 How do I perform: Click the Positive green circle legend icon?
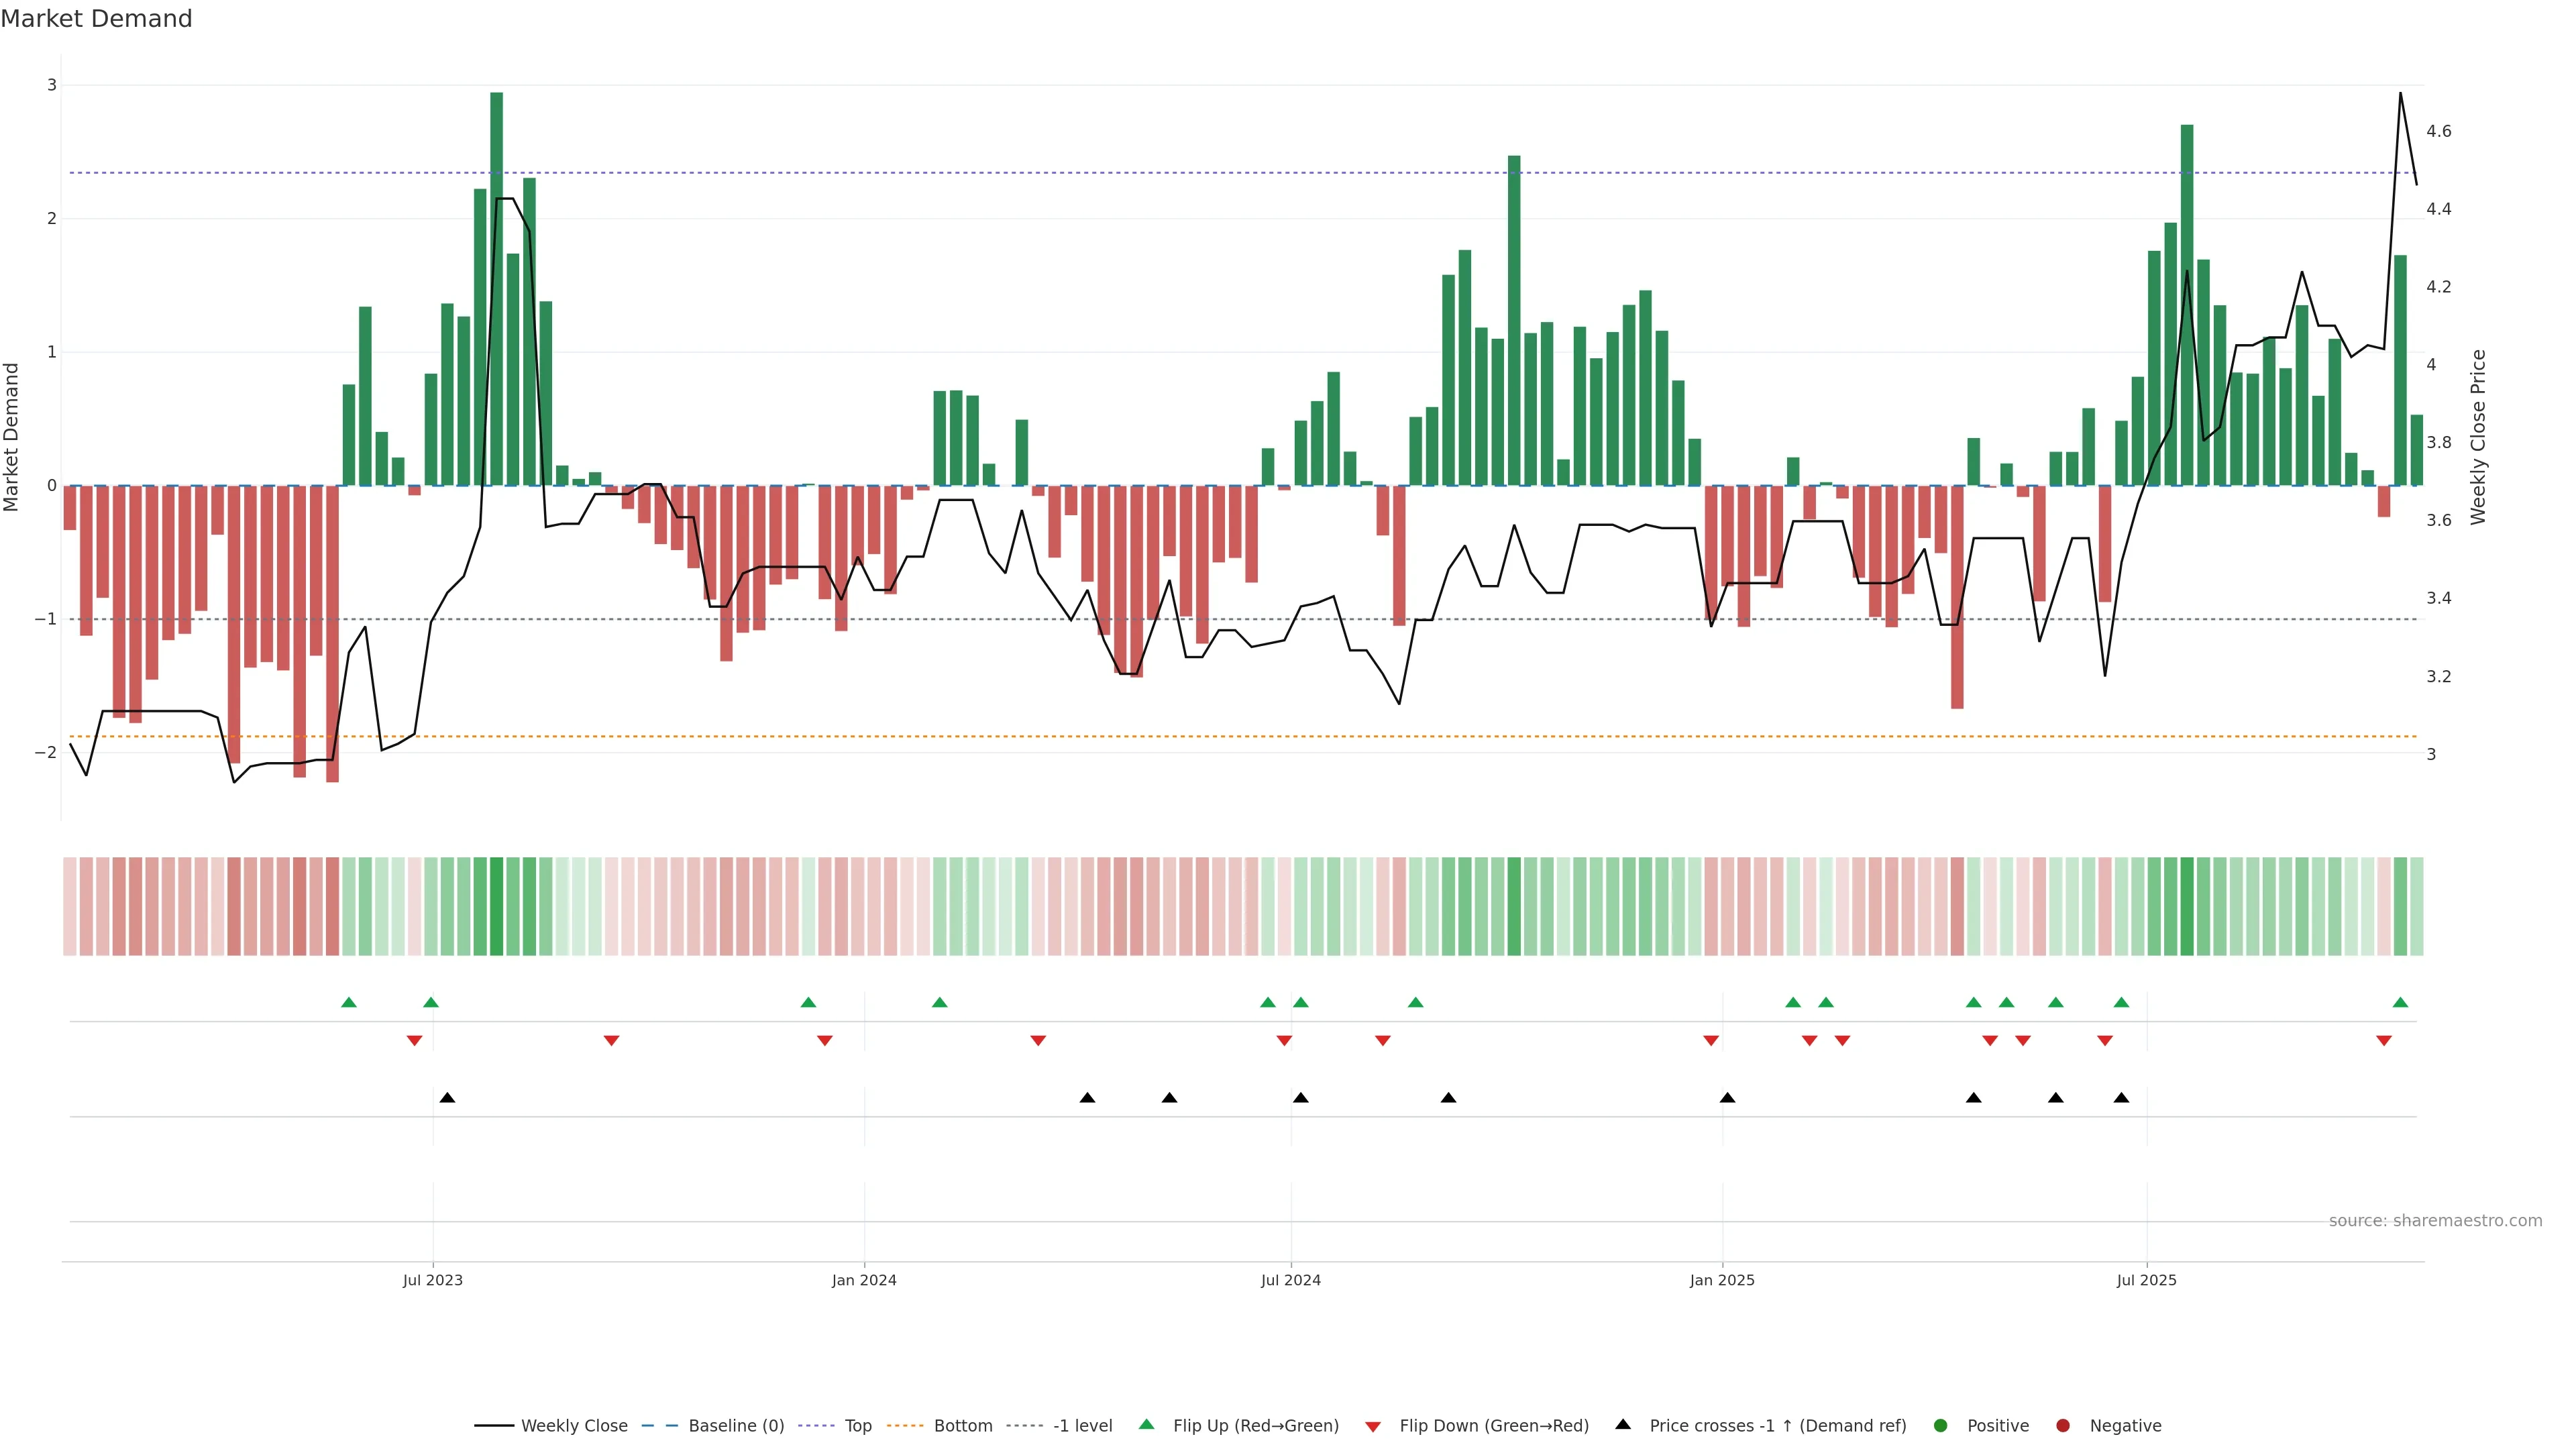point(1941,1426)
